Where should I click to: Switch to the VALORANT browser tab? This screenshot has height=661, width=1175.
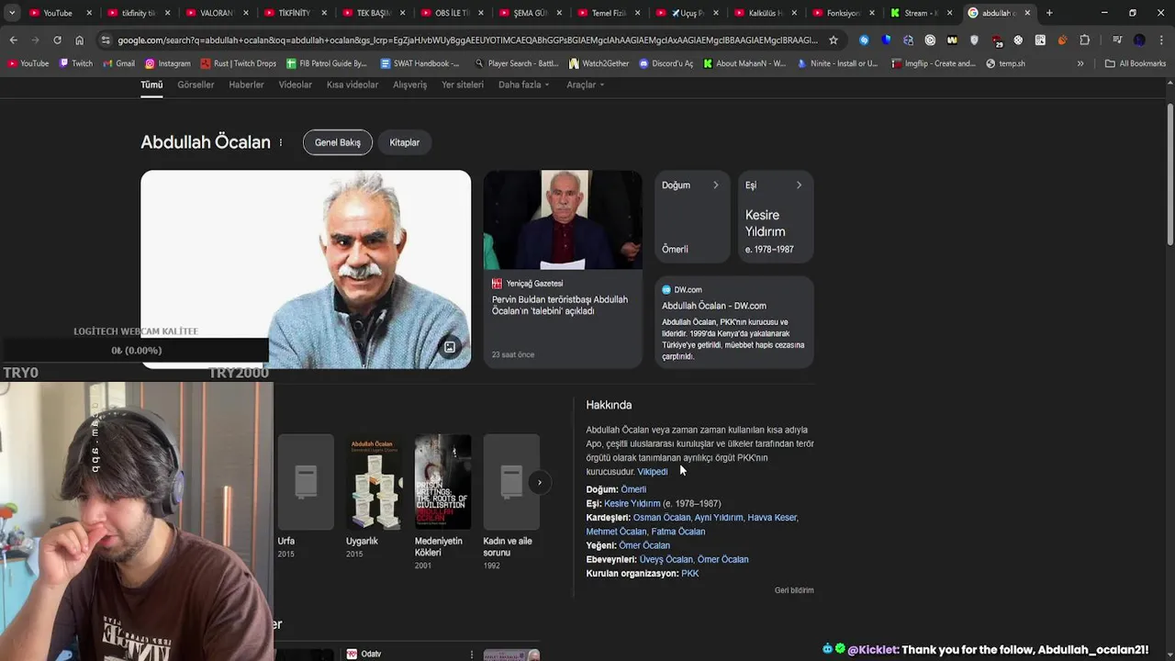217,13
